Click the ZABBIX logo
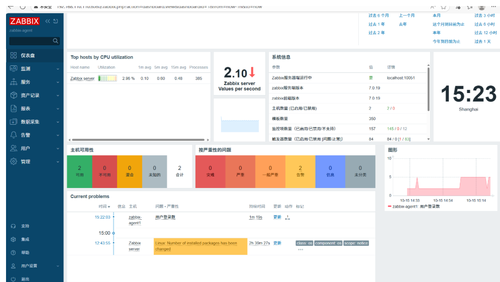 point(24,21)
